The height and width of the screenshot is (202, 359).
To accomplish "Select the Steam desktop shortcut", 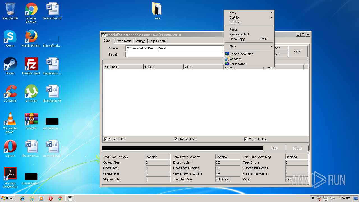I will click(10, 66).
